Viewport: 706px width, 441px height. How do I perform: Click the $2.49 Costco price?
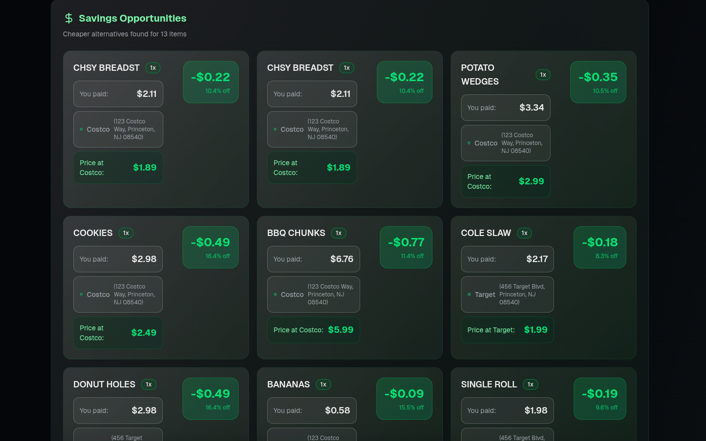click(144, 333)
